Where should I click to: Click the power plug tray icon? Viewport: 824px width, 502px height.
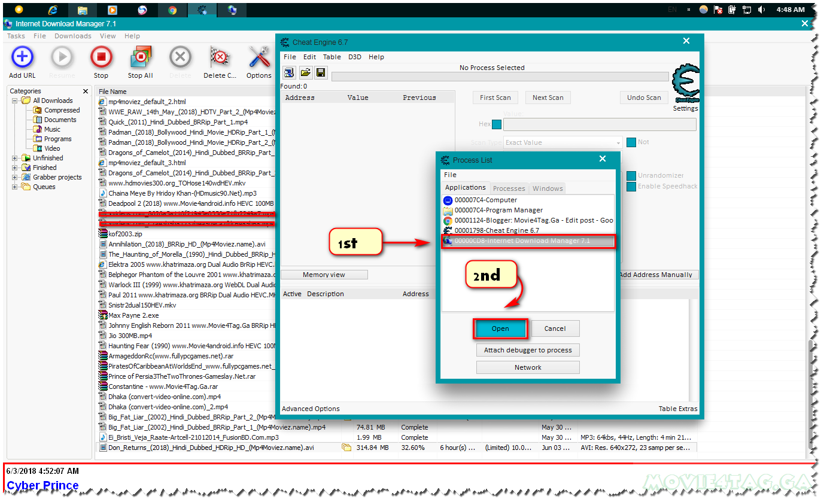pos(732,10)
